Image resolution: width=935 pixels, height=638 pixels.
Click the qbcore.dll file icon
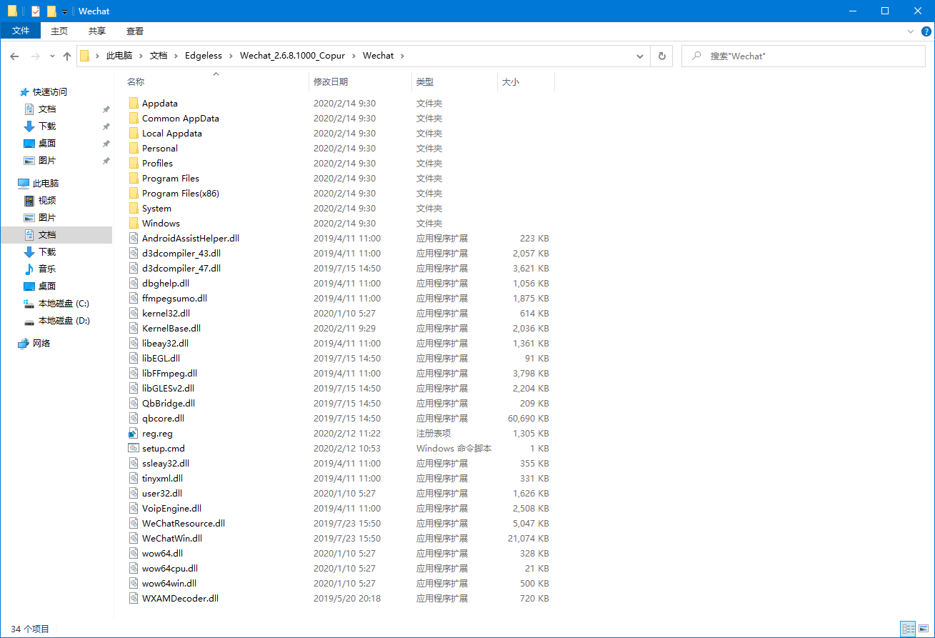click(134, 419)
